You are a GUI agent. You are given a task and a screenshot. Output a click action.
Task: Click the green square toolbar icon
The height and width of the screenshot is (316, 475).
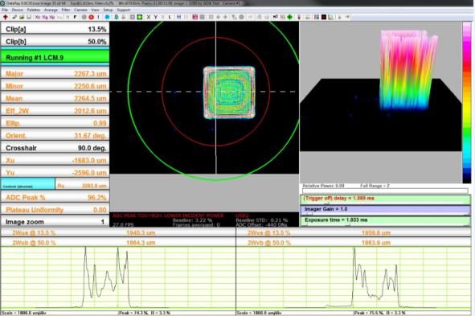point(139,17)
